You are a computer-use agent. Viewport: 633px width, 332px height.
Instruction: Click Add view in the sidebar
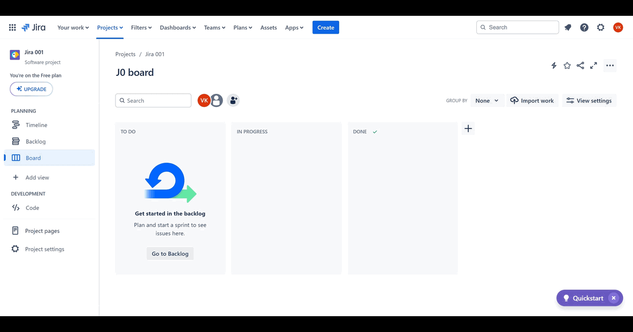click(50, 178)
